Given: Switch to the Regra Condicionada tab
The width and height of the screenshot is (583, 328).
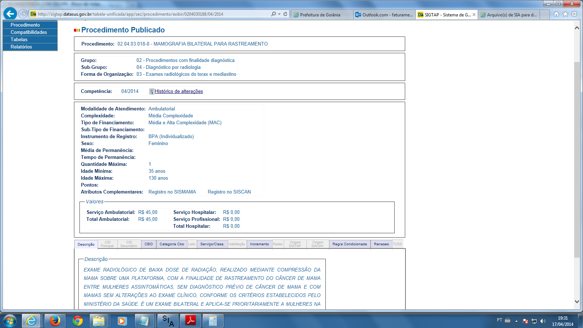Looking at the screenshot, I should [x=349, y=244].
